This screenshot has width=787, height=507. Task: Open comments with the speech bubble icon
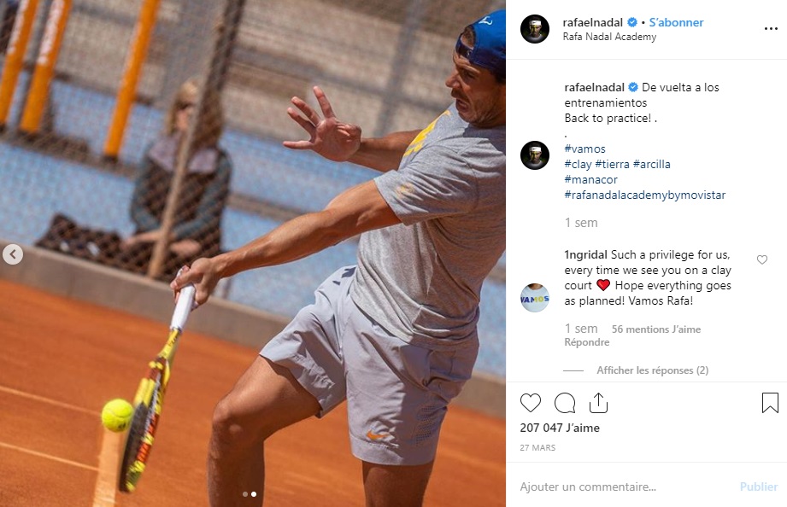[x=565, y=403]
